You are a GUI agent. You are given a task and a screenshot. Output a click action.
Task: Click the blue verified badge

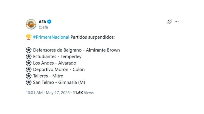pos(49,22)
